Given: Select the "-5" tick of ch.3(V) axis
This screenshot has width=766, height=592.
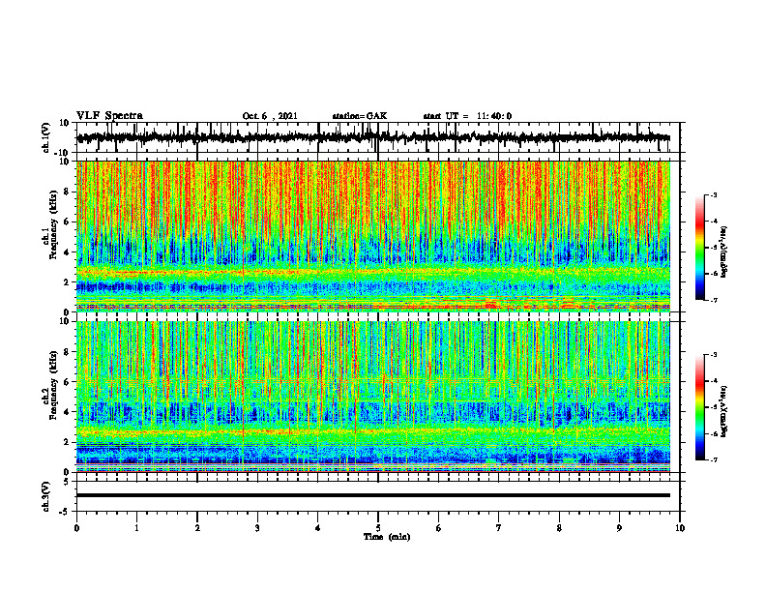Looking at the screenshot, I should pyautogui.click(x=65, y=512).
